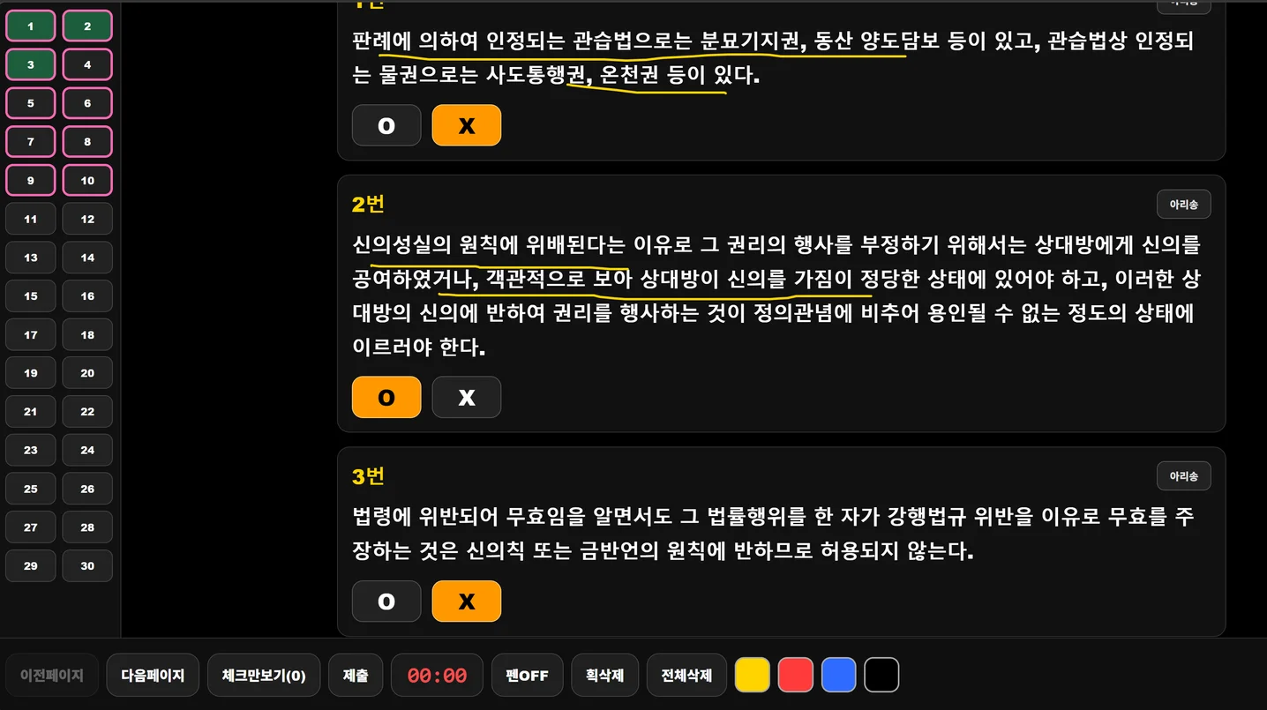Viewport: 1267px width, 710px height.
Task: Jump to question 21
Action: click(x=31, y=412)
